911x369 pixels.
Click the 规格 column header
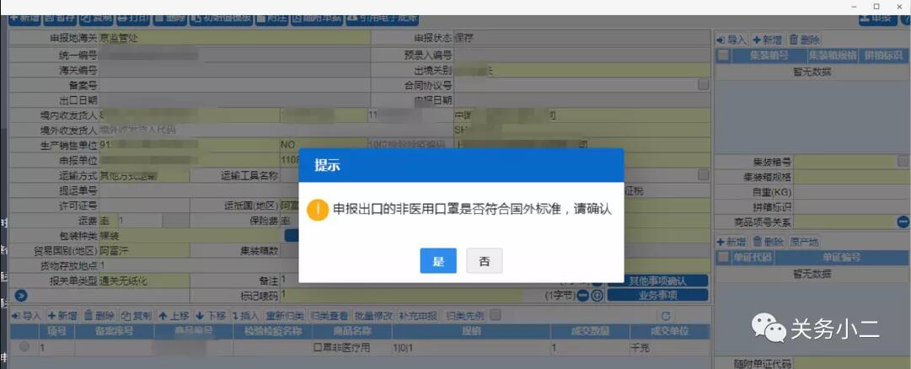tap(470, 332)
